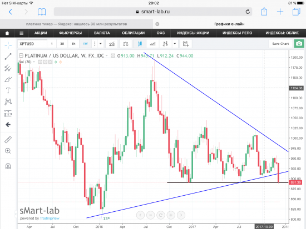306x229 pixels.
Task: Expand the PLATINUM / US DOLLAR title dropdown
Action: [x=107, y=55]
